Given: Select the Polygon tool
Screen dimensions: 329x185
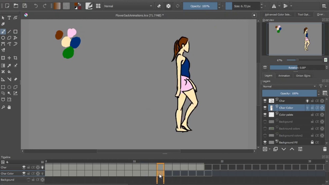Looking at the screenshot, I should [9, 38].
